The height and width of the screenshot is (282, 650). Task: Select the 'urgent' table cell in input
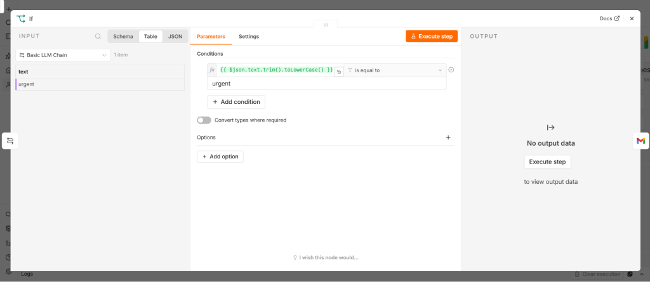(100, 84)
